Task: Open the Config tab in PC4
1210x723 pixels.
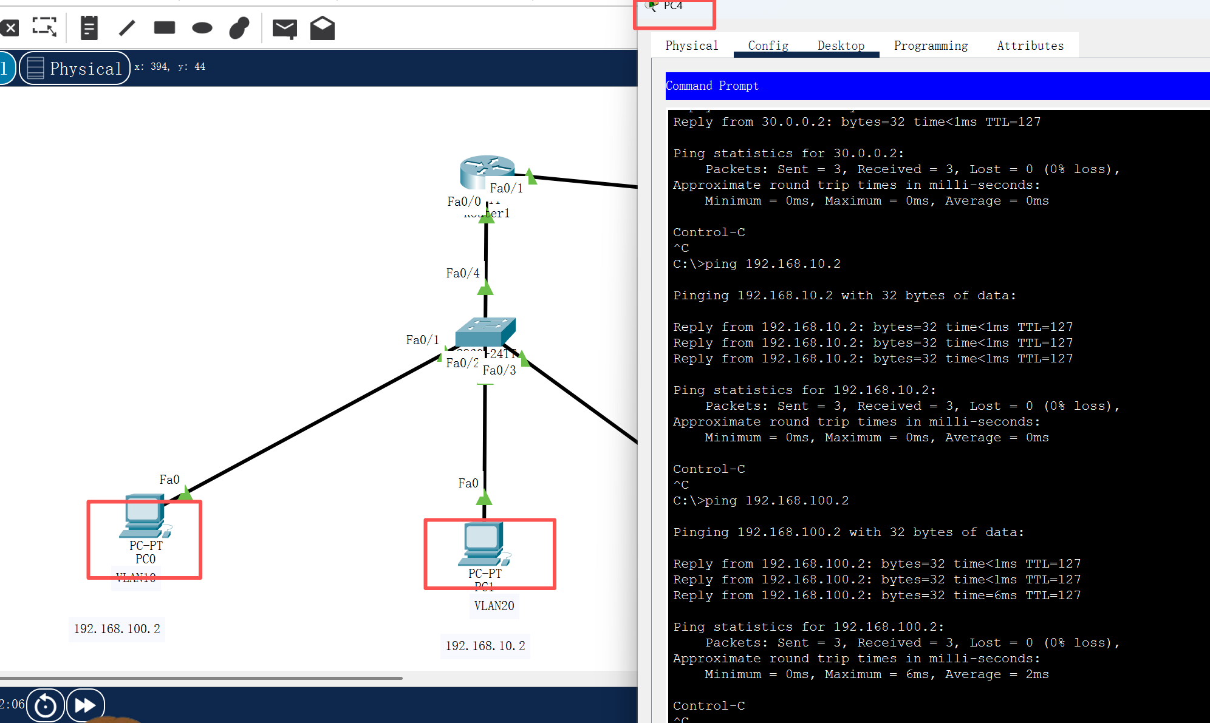Action: [x=768, y=46]
